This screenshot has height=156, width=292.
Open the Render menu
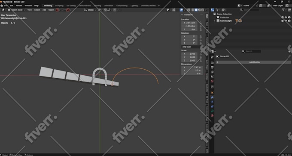(x=19, y=6)
